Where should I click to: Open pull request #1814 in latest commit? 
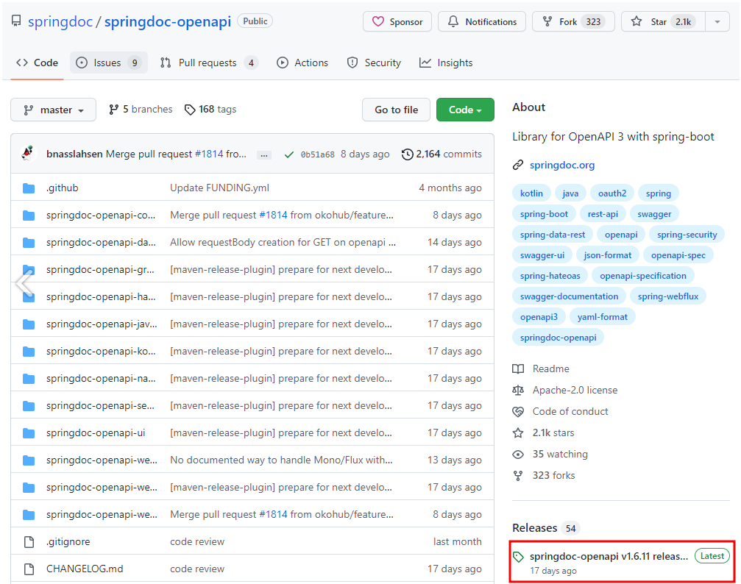click(x=209, y=154)
